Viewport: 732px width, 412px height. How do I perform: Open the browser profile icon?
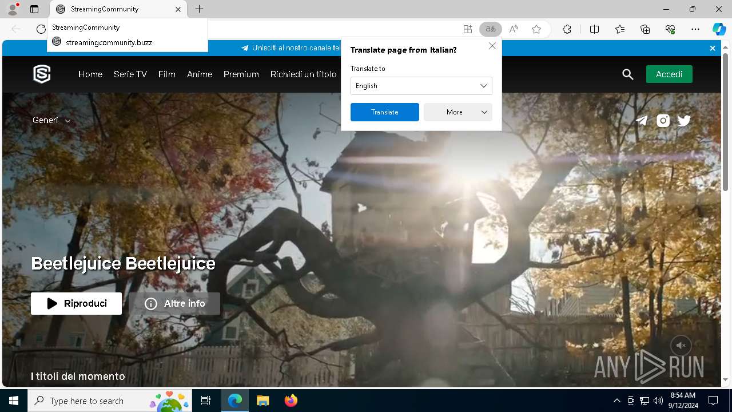pos(13,9)
